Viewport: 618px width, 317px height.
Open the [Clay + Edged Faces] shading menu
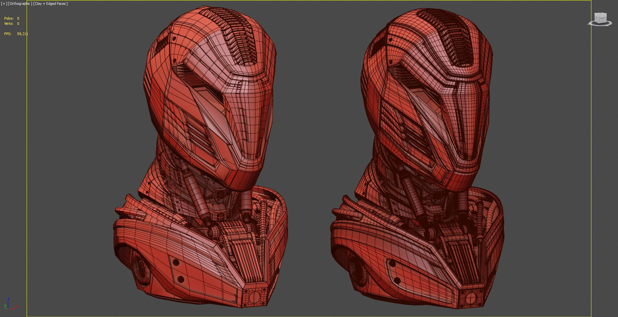point(50,3)
